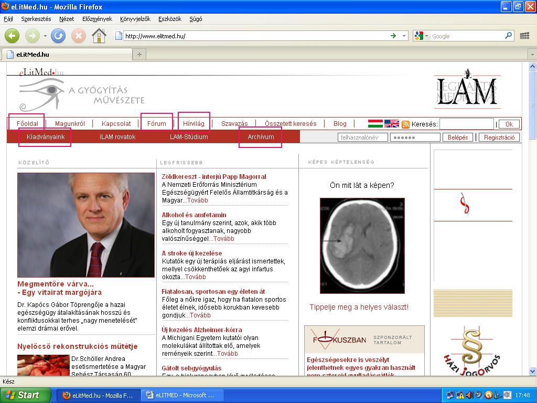Click the Fókuszban sponsored content banner
The image size is (537, 403).
pos(364,340)
